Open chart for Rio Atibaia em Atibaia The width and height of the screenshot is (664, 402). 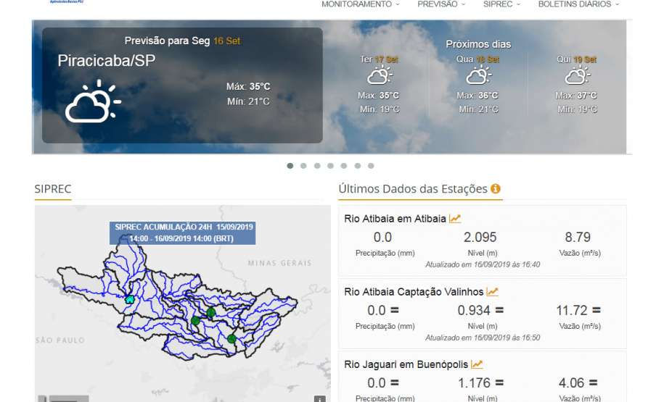coord(455,219)
